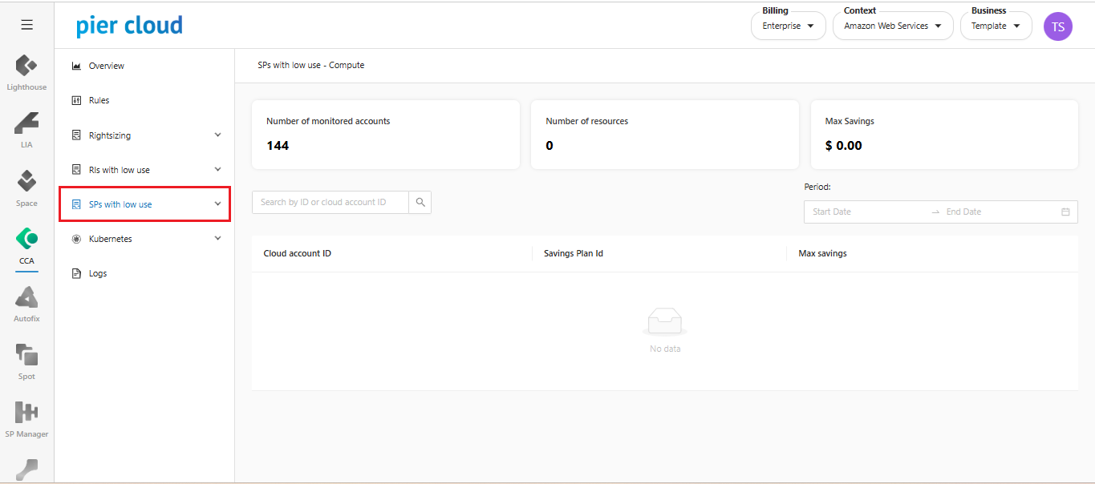Open the Business Template dropdown

[x=996, y=26]
